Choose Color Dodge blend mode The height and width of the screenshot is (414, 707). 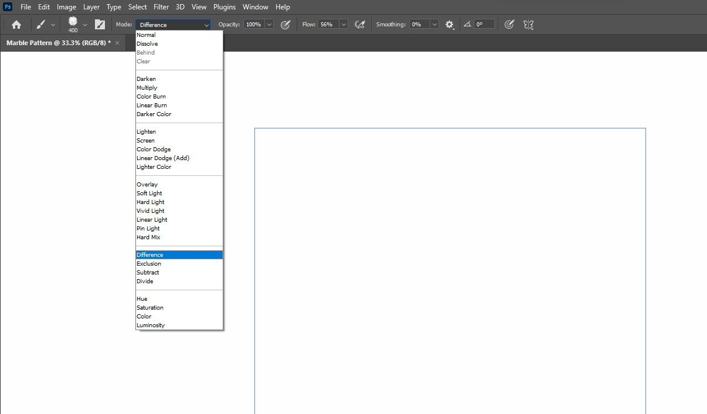pyautogui.click(x=179, y=150)
